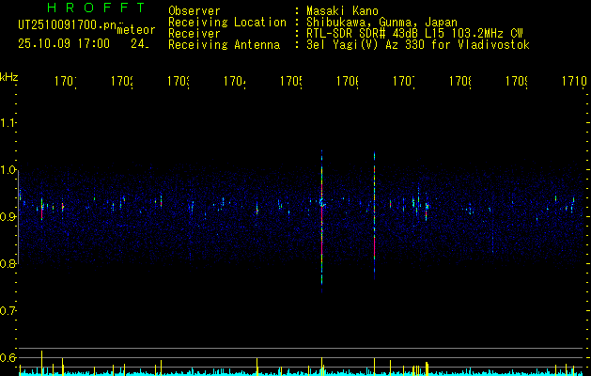The image size is (591, 376).
Task: Click the meteor echo line just before 1706
Action: click(x=322, y=222)
